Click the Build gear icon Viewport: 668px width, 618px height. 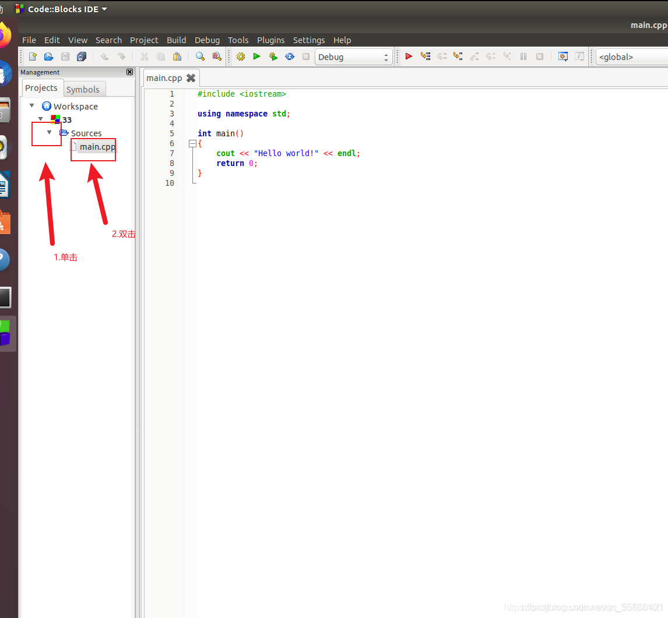pos(241,56)
